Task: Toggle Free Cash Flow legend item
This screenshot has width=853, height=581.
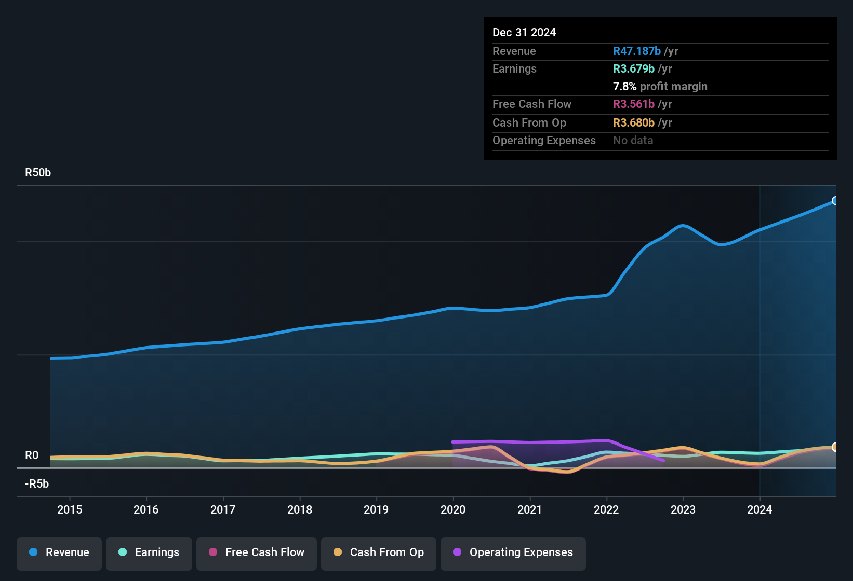Action: pos(257,552)
